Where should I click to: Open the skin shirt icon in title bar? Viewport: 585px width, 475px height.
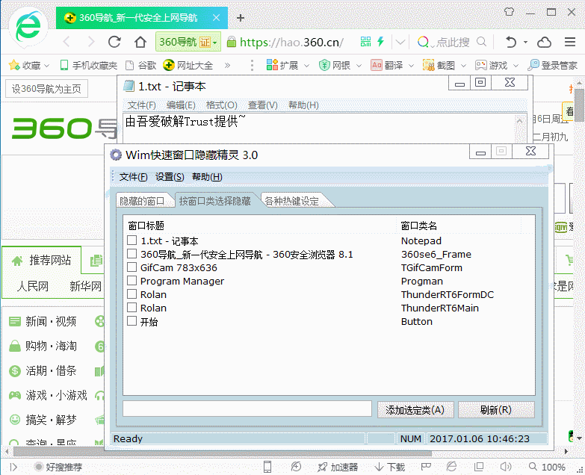(x=509, y=12)
